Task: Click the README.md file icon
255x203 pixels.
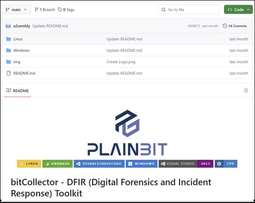Action: [8, 73]
